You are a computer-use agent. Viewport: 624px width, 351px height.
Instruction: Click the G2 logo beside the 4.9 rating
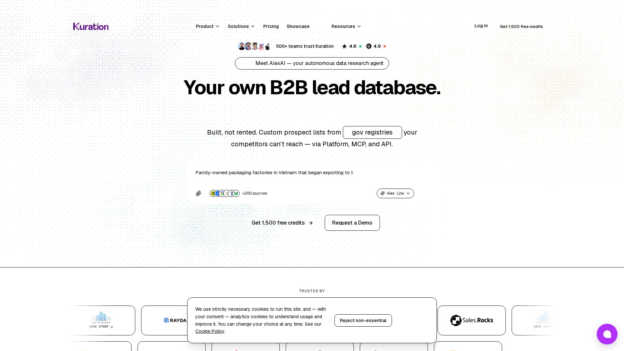tap(369, 46)
